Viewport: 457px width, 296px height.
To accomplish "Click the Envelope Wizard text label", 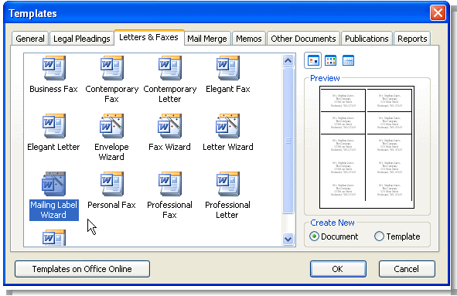I will click(111, 151).
